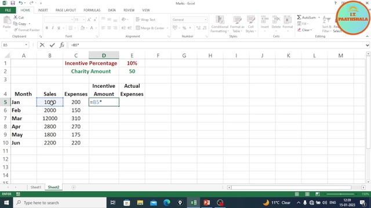Open Sort & Filter menu
371x208 pixels.
point(326,24)
